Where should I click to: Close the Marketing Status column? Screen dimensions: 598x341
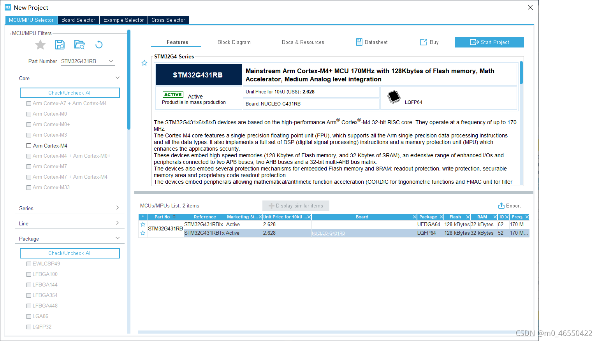[260, 217]
